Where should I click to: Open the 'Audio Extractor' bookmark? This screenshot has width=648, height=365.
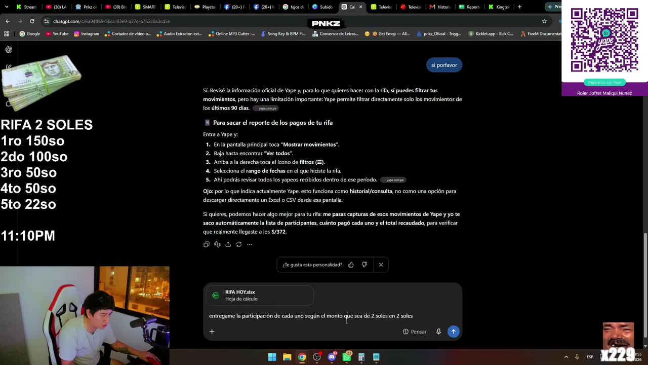[x=179, y=34]
